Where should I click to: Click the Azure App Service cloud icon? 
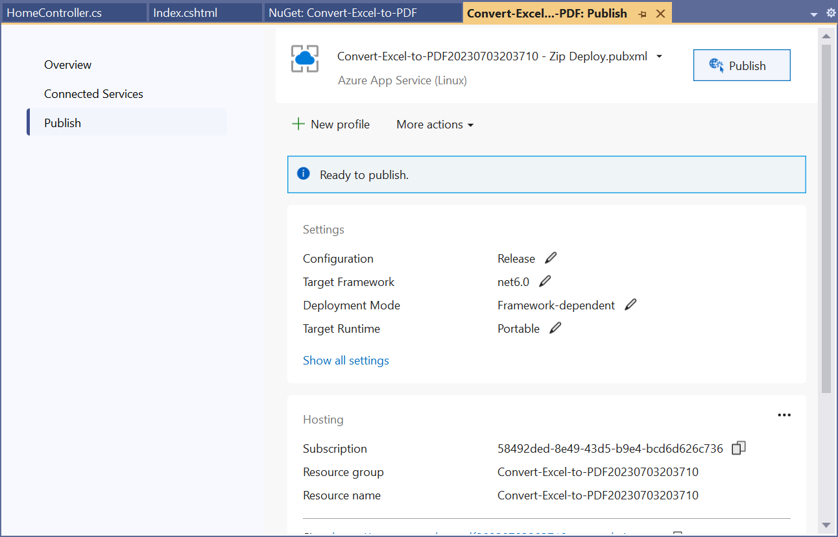pos(304,59)
